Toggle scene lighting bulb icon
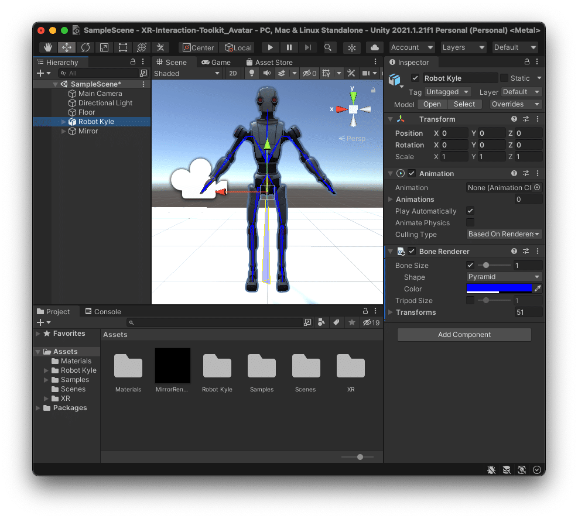The height and width of the screenshot is (519, 578). [x=252, y=73]
